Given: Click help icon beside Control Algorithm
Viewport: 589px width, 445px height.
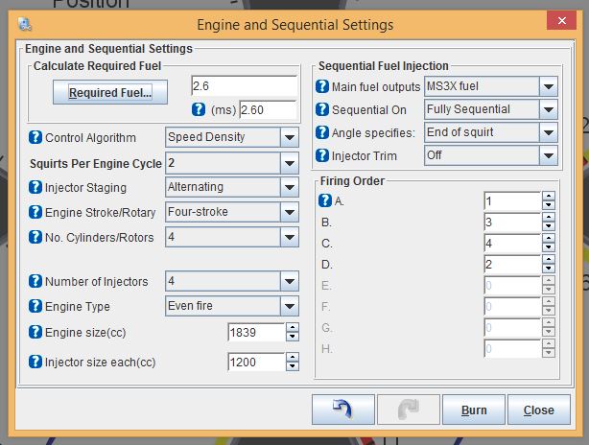Looking at the screenshot, I should (x=35, y=137).
